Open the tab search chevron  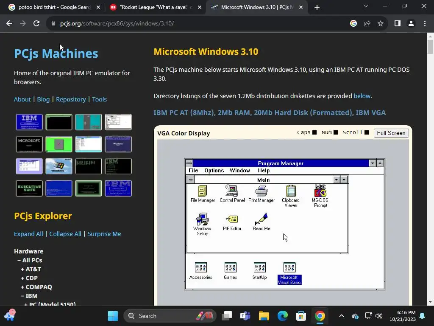coord(366,6)
